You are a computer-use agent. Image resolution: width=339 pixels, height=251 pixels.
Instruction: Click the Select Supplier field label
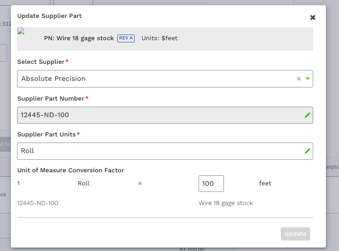[41, 62]
